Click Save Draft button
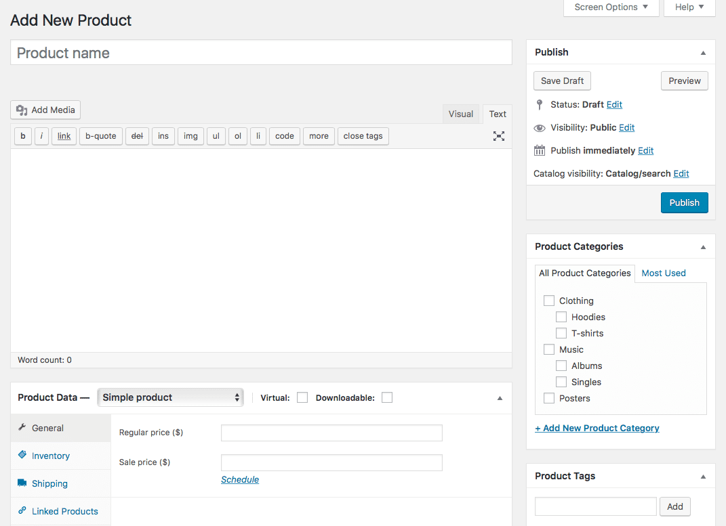 pos(562,81)
